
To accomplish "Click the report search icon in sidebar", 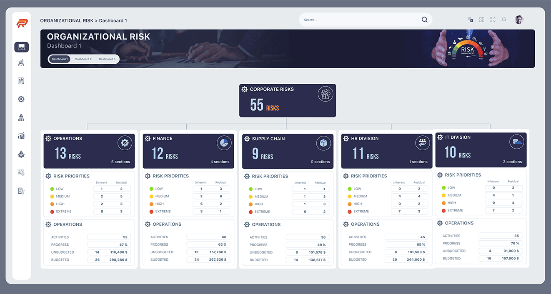I will coord(21,81).
